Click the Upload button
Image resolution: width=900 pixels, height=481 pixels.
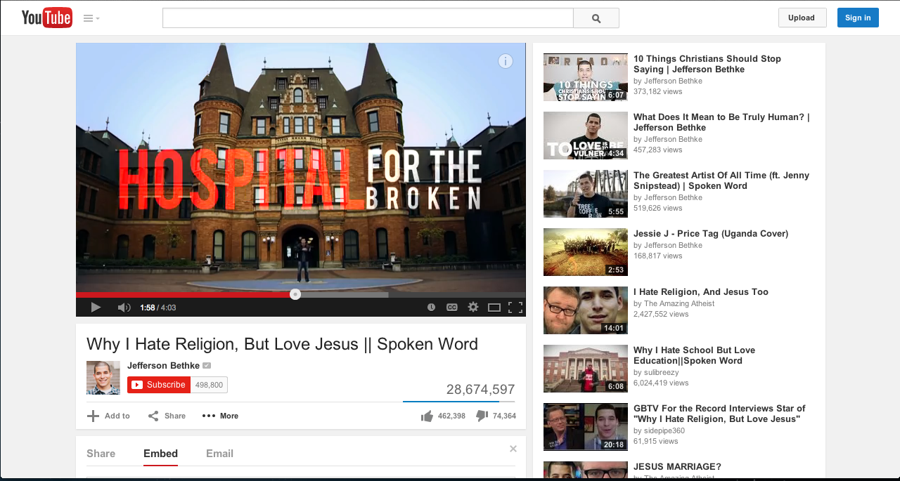(x=802, y=18)
